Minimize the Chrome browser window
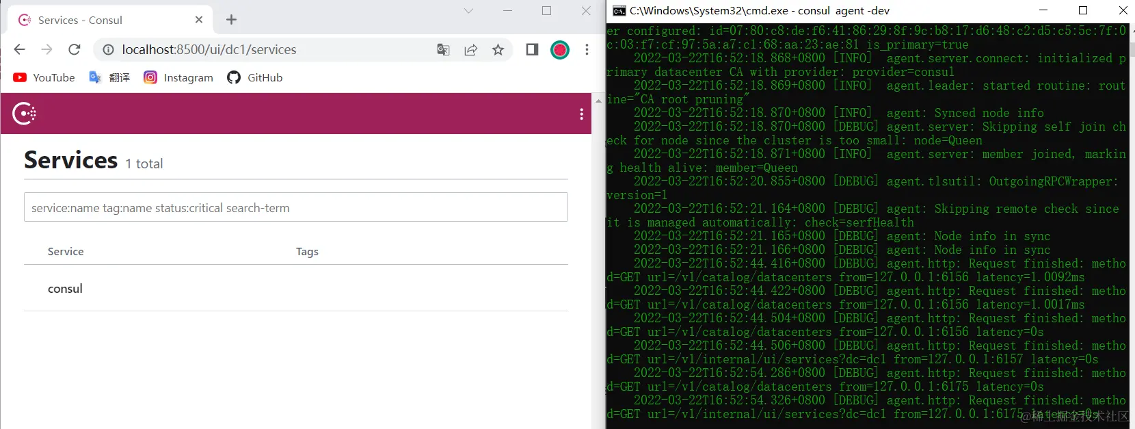The width and height of the screenshot is (1135, 429). coord(508,10)
